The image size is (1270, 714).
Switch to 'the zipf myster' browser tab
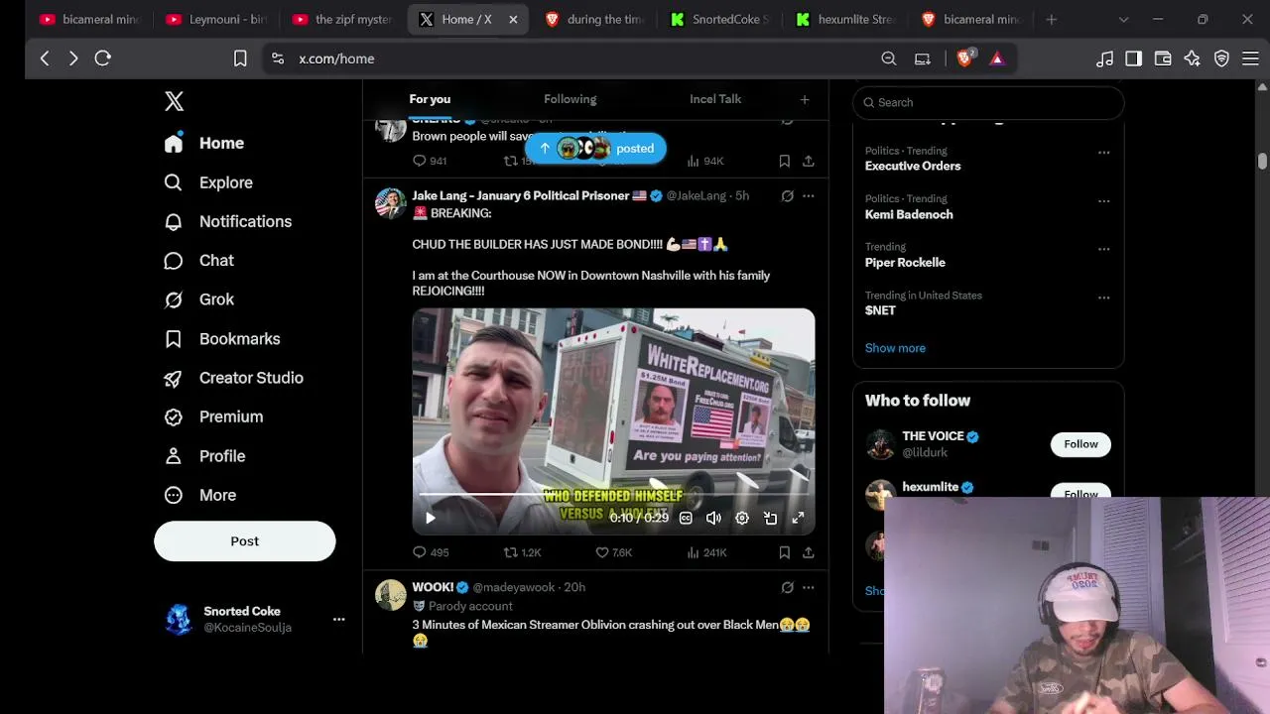[x=343, y=19]
